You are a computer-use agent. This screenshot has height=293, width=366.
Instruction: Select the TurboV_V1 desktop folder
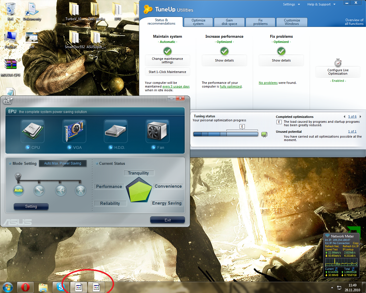[x=74, y=12]
